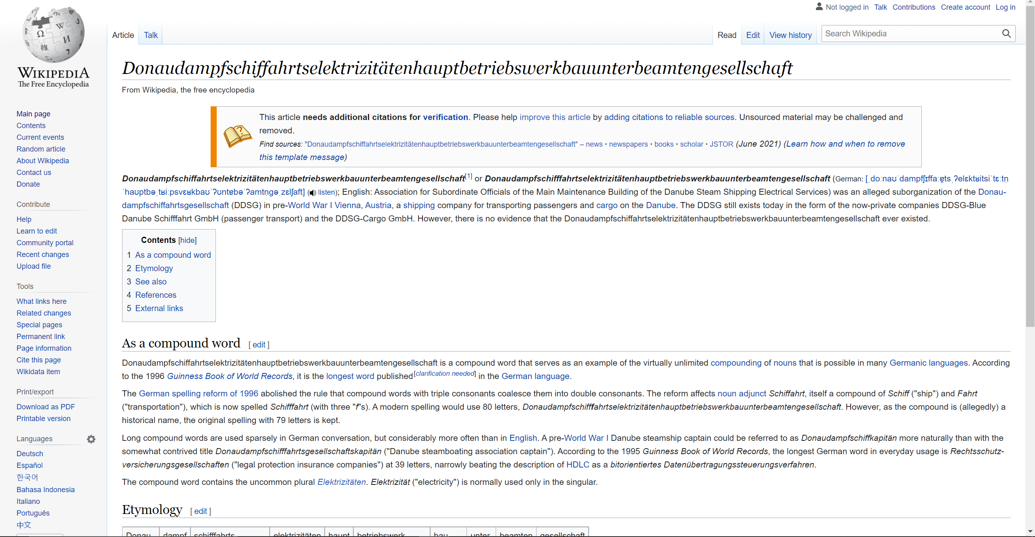Open language settings gear icon
This screenshot has height=537, width=1035.
point(91,439)
